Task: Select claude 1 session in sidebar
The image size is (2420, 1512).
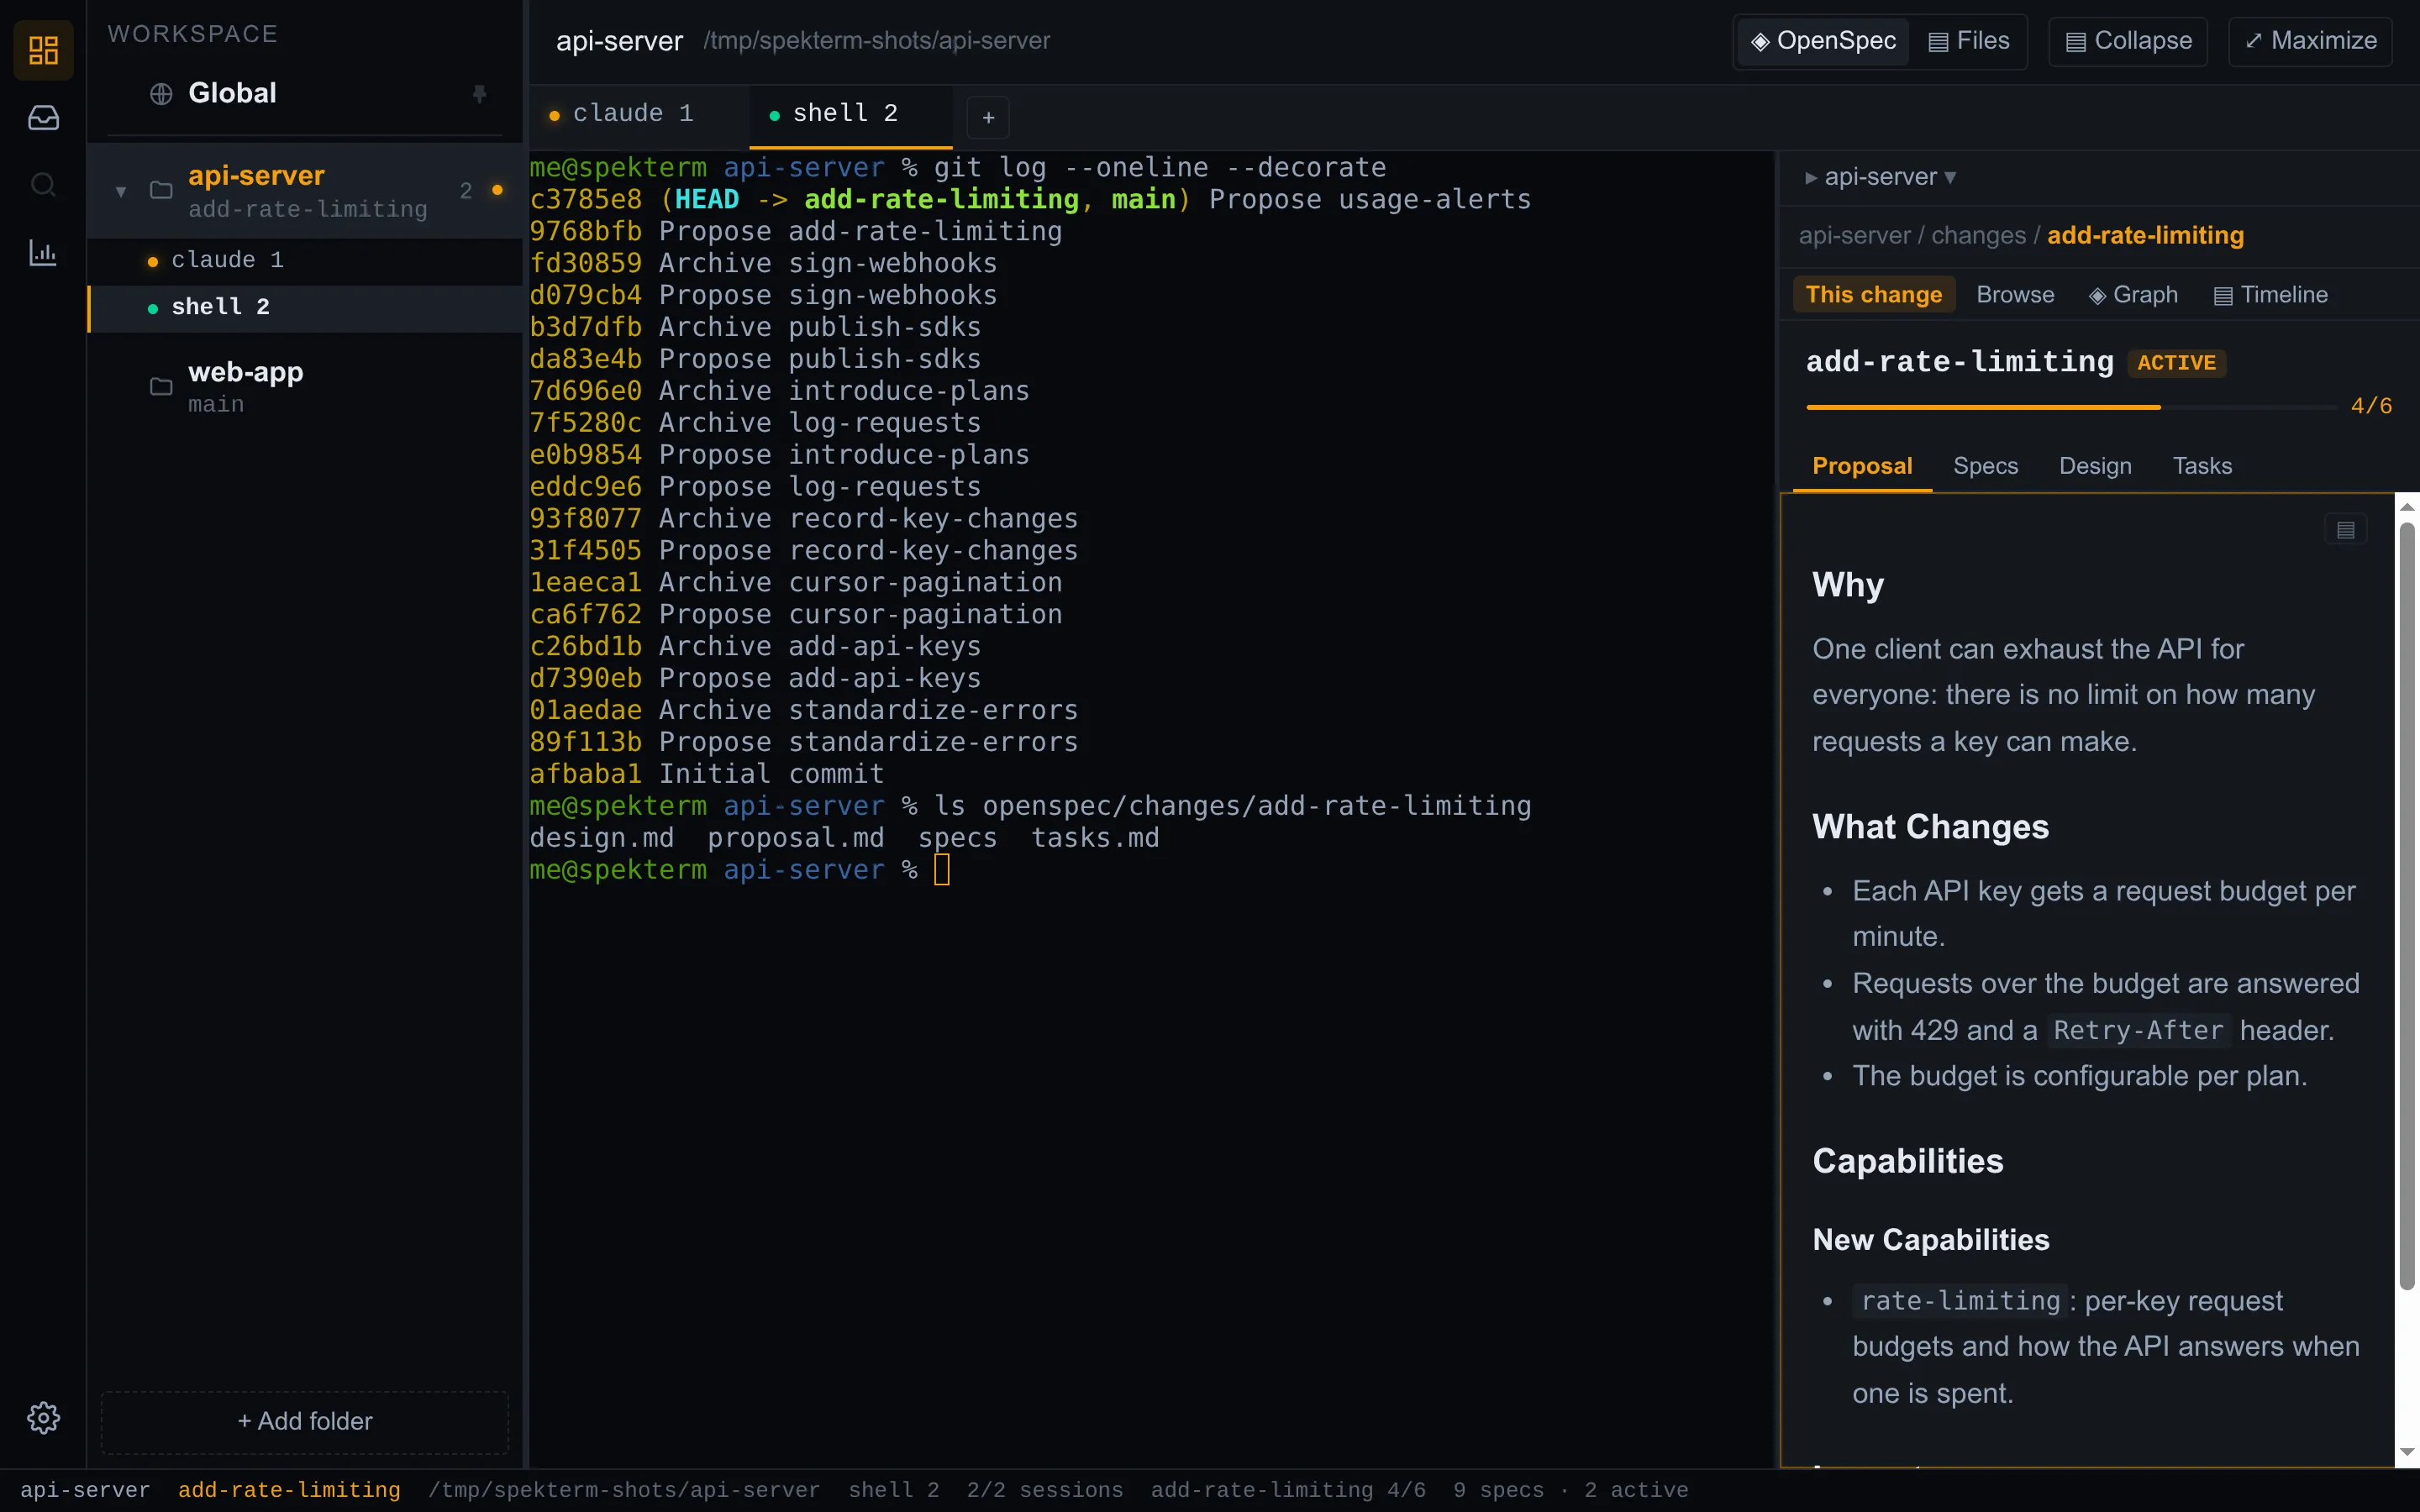Action: (x=305, y=260)
